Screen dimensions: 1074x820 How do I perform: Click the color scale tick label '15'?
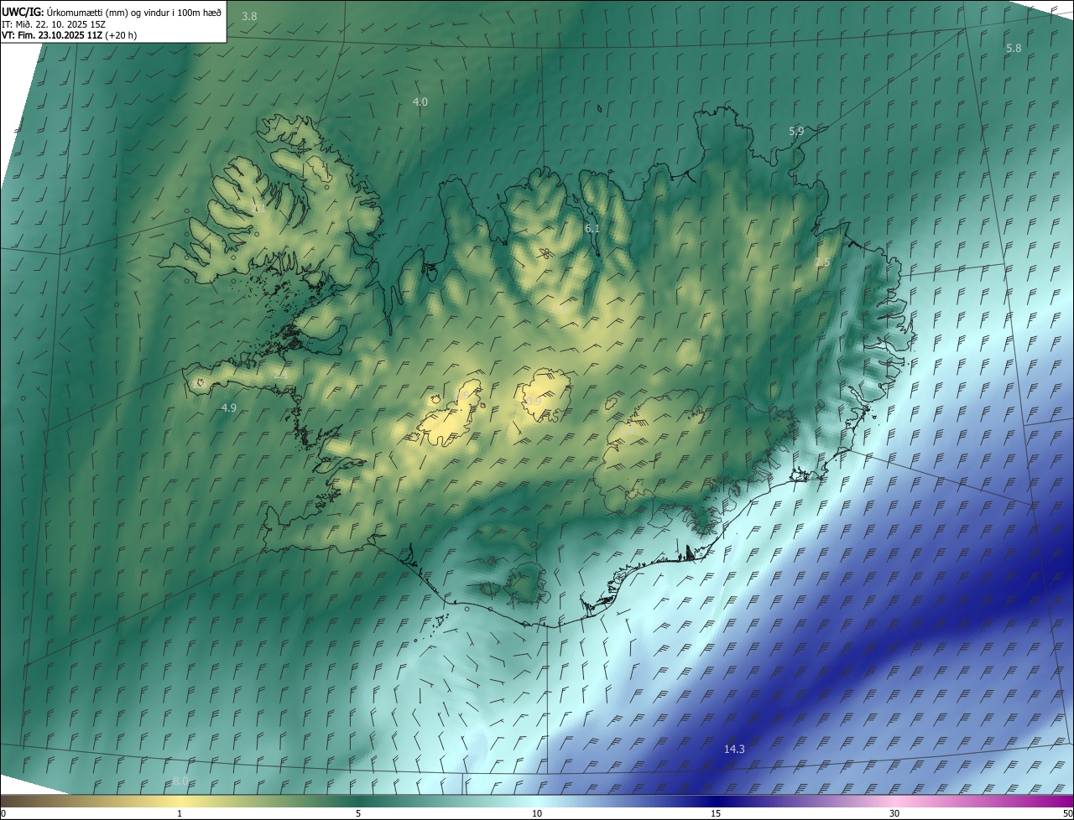point(716,813)
